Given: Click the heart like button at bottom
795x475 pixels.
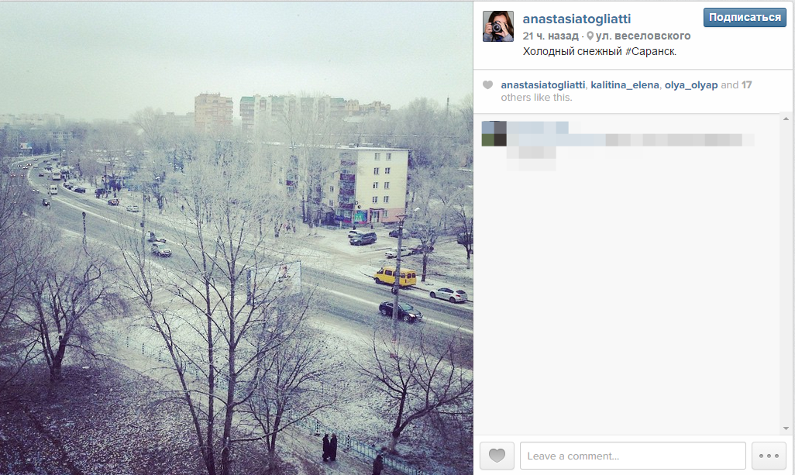Looking at the screenshot, I should 497,455.
